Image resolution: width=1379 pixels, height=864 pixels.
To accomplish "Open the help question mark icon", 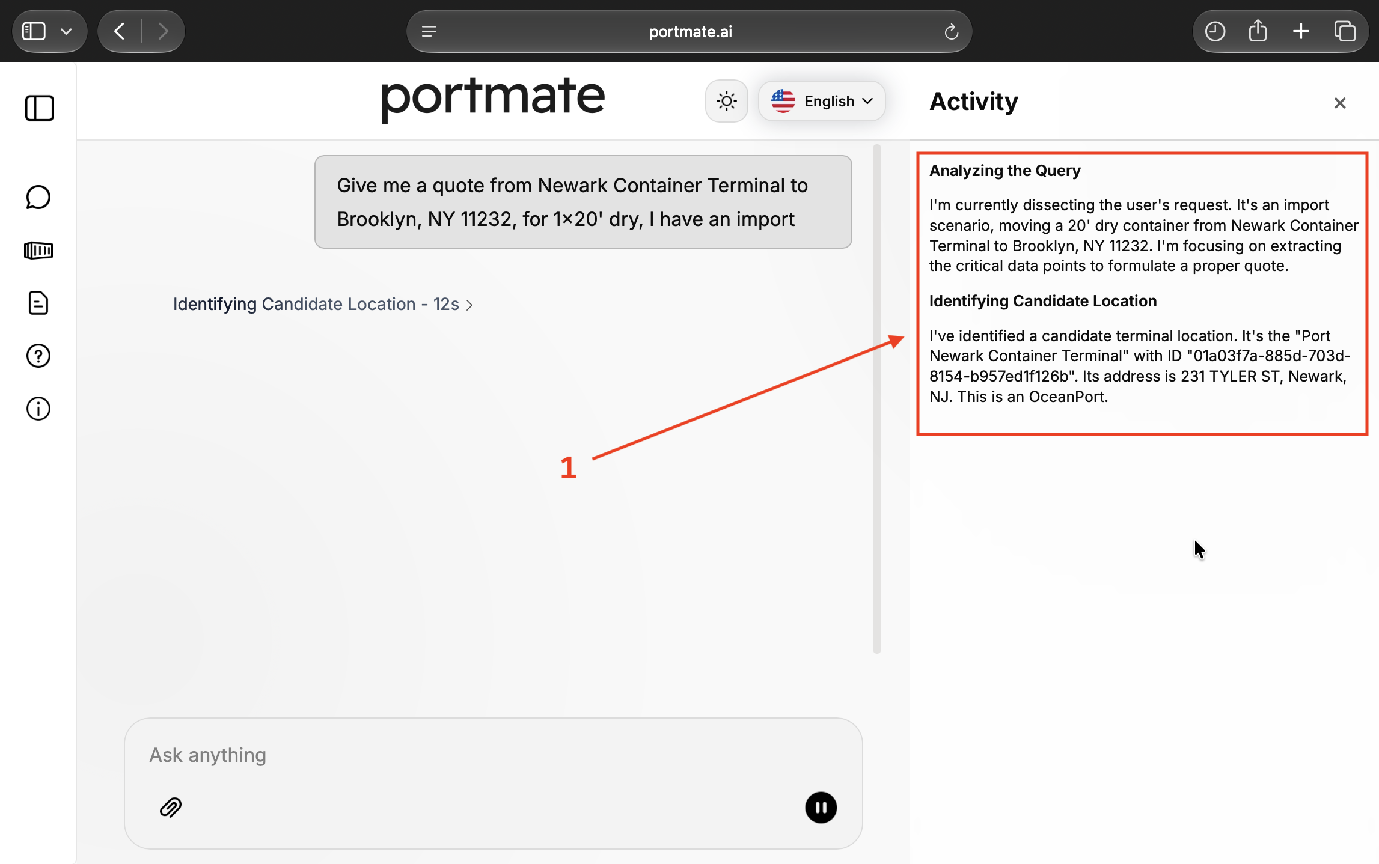I will tap(38, 356).
